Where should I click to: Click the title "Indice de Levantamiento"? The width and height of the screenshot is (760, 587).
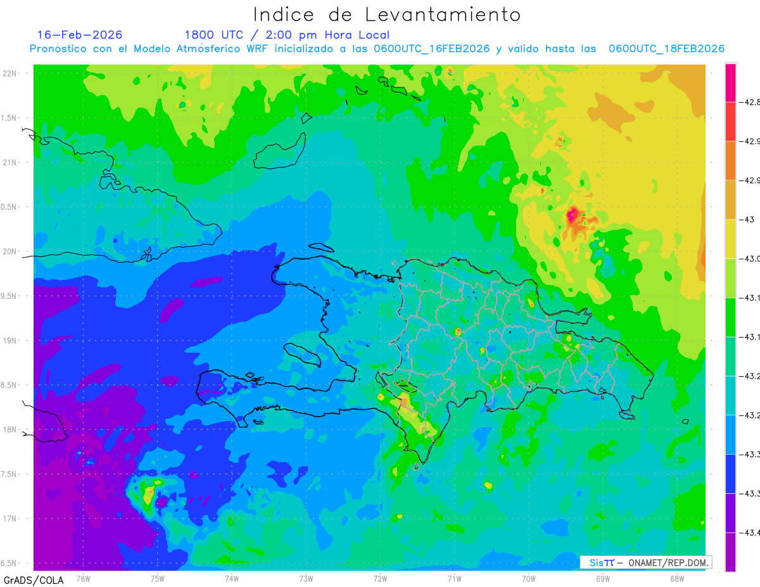pos(387,15)
